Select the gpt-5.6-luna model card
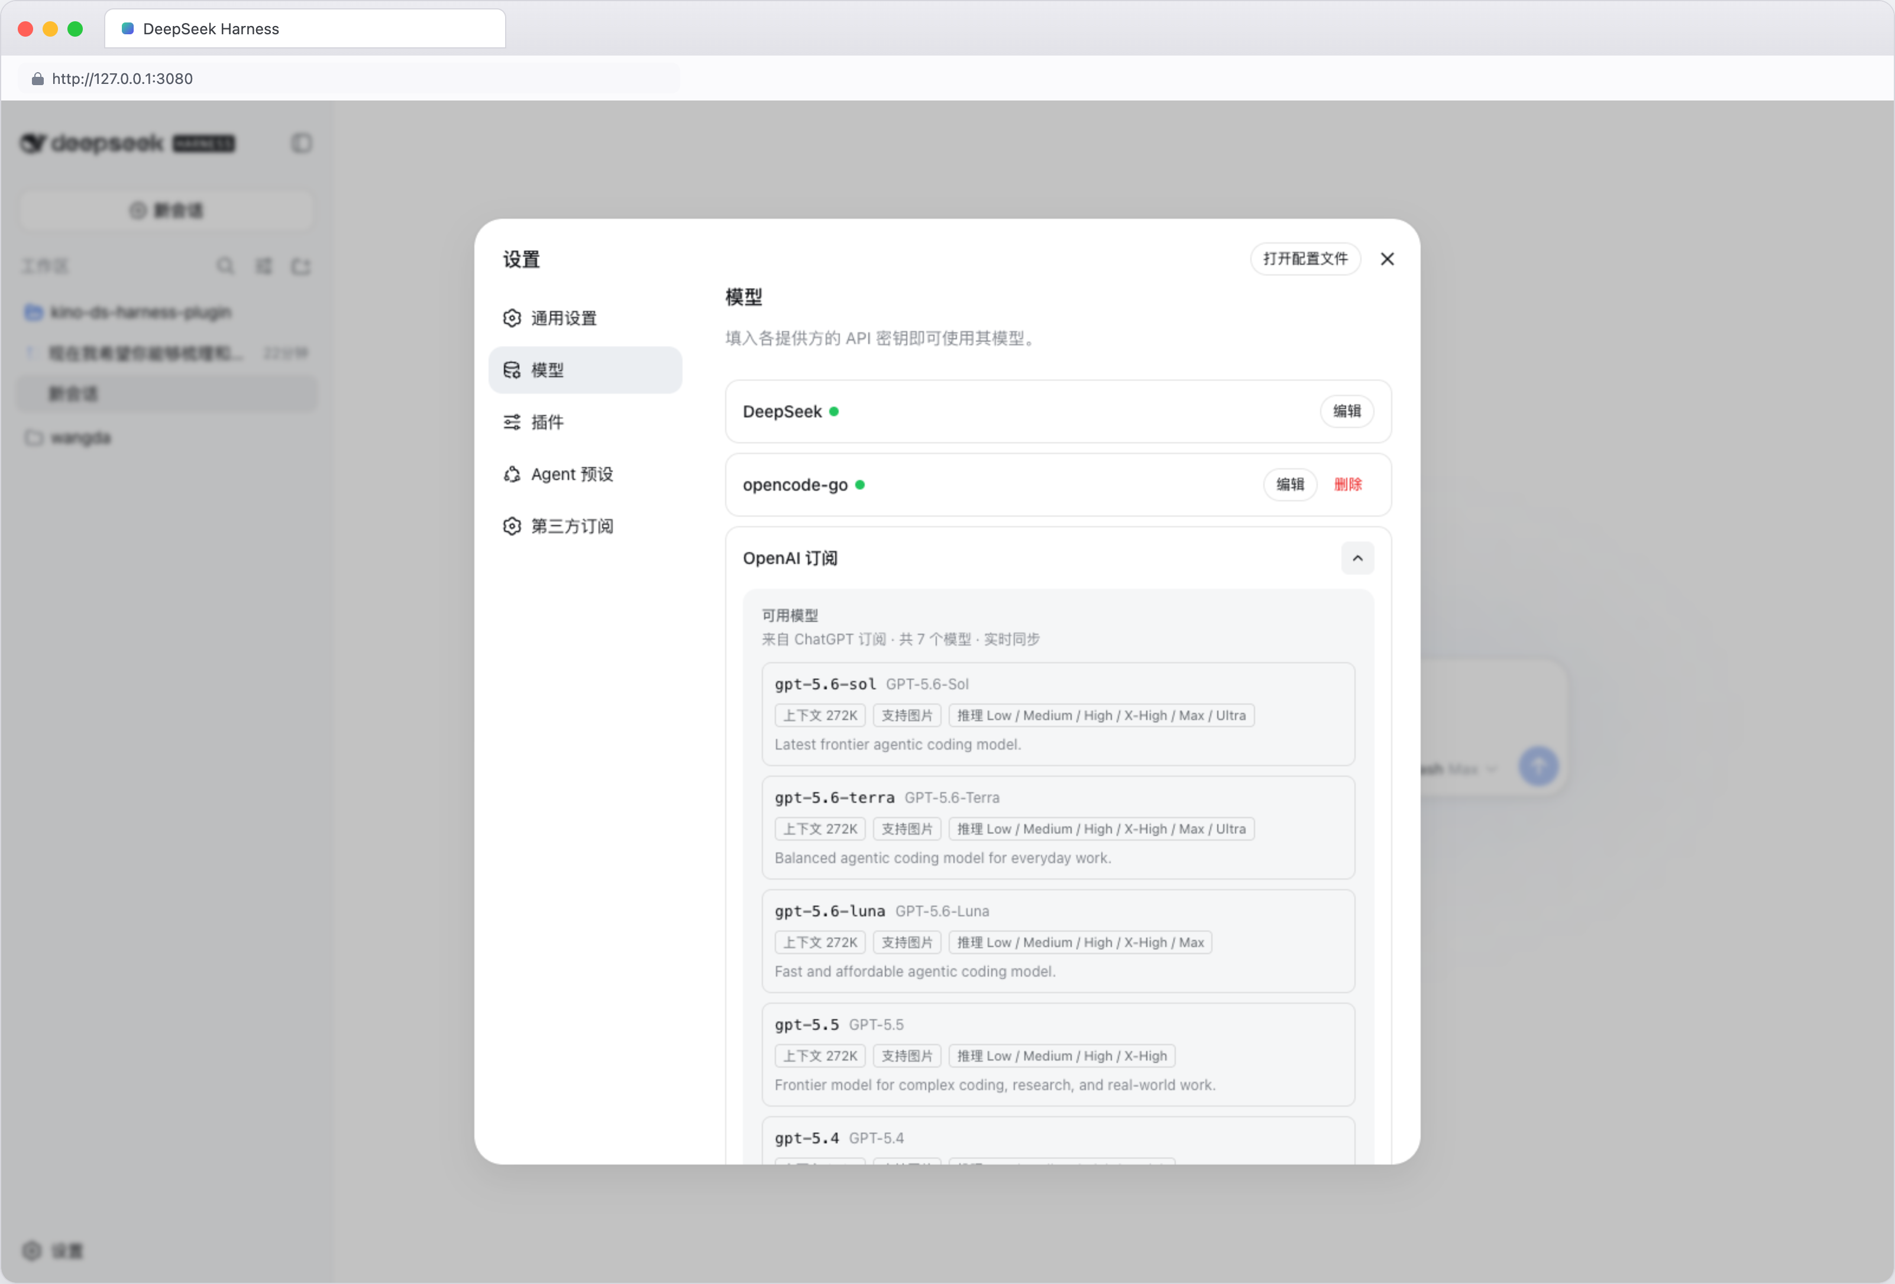1895x1284 pixels. click(1058, 941)
